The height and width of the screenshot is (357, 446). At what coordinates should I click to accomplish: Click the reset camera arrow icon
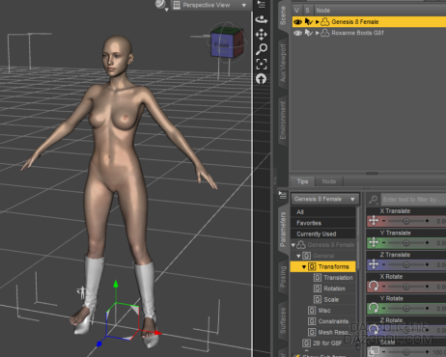[262, 79]
